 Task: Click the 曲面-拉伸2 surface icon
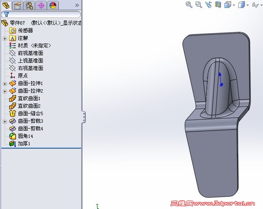click(x=13, y=90)
